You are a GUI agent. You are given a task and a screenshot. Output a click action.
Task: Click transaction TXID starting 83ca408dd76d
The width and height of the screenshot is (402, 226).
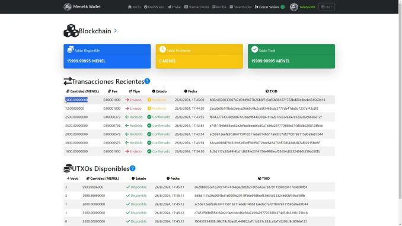[264, 143]
